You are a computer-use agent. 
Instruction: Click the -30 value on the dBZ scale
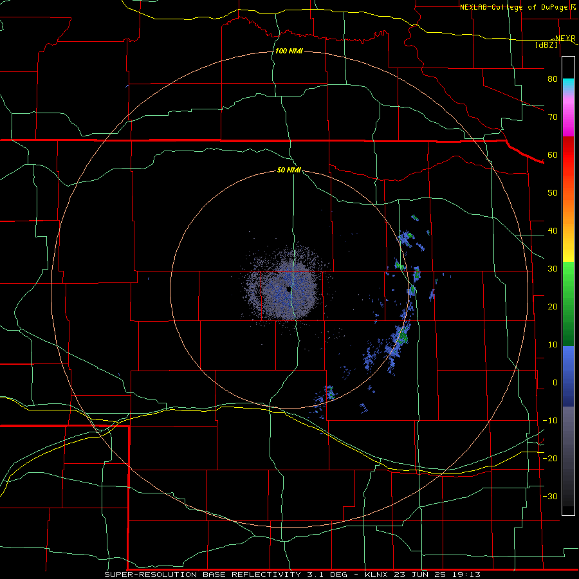pos(550,496)
